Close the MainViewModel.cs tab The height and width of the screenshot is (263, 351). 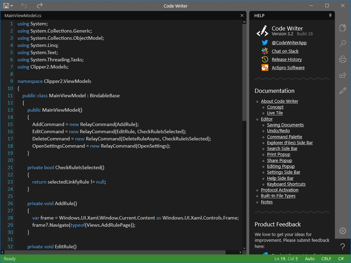[x=242, y=15]
